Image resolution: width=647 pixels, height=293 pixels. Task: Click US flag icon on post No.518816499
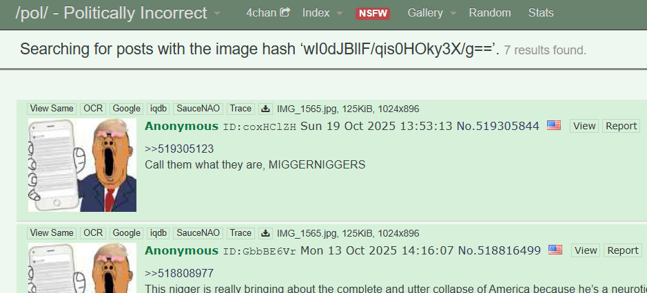(x=555, y=250)
